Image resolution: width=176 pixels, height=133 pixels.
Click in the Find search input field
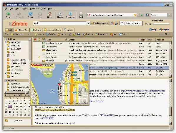[x=63, y=23]
